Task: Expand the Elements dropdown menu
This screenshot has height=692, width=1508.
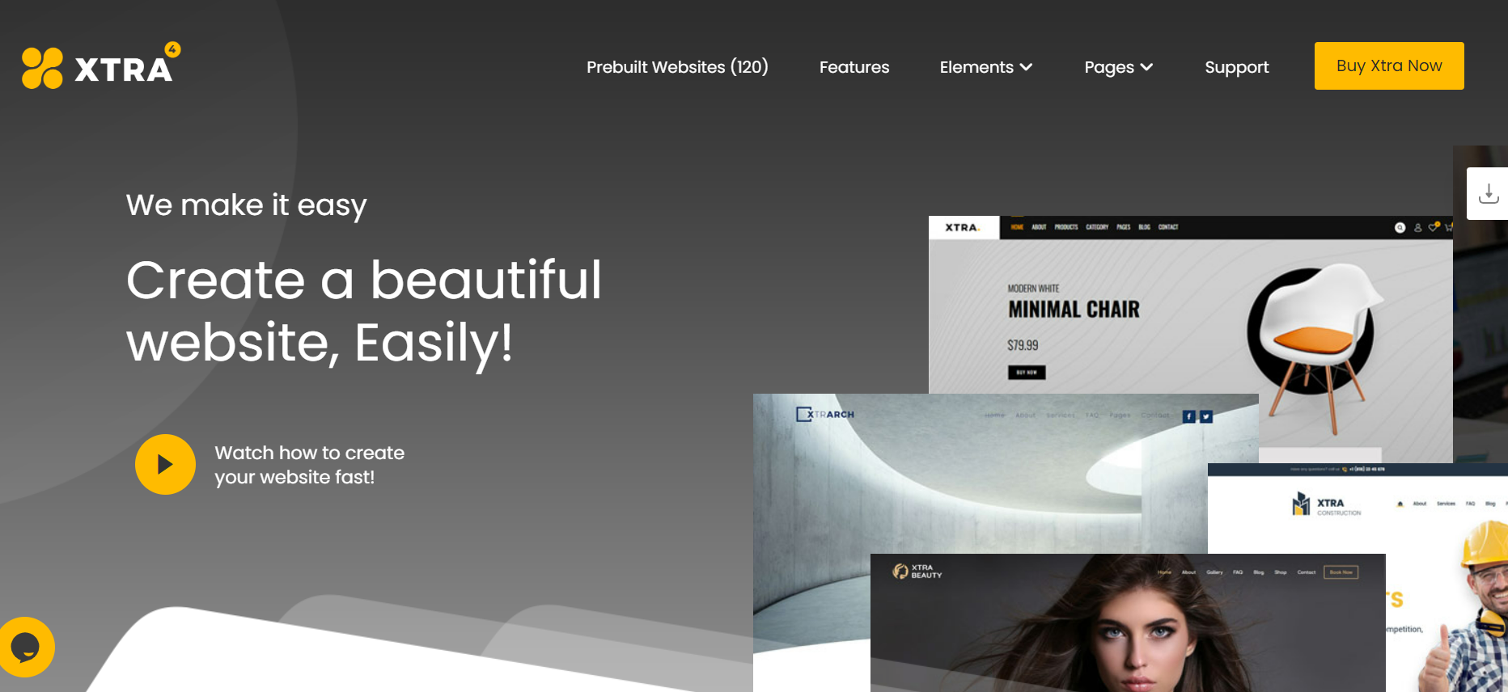Action: pos(985,67)
